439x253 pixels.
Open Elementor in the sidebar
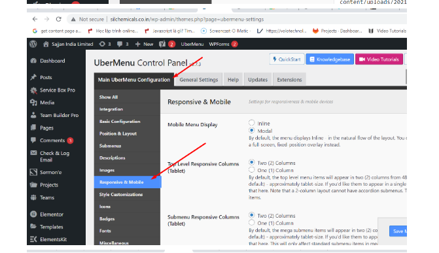(52, 214)
